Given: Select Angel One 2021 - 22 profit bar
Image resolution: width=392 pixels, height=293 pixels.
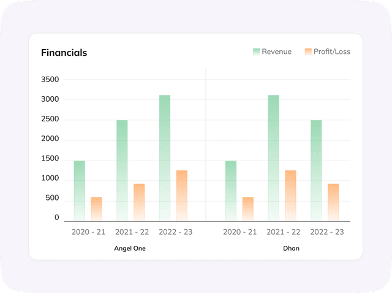Looking at the screenshot, I should [x=139, y=202].
